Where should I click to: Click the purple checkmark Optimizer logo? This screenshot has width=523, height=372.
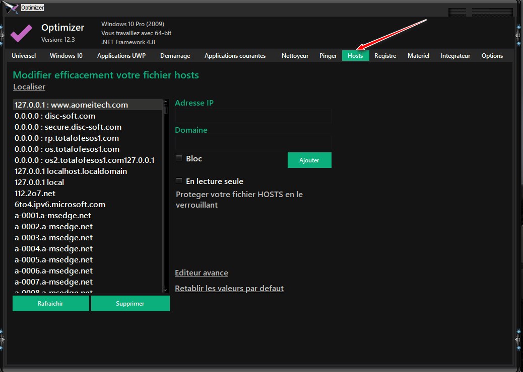(x=21, y=33)
